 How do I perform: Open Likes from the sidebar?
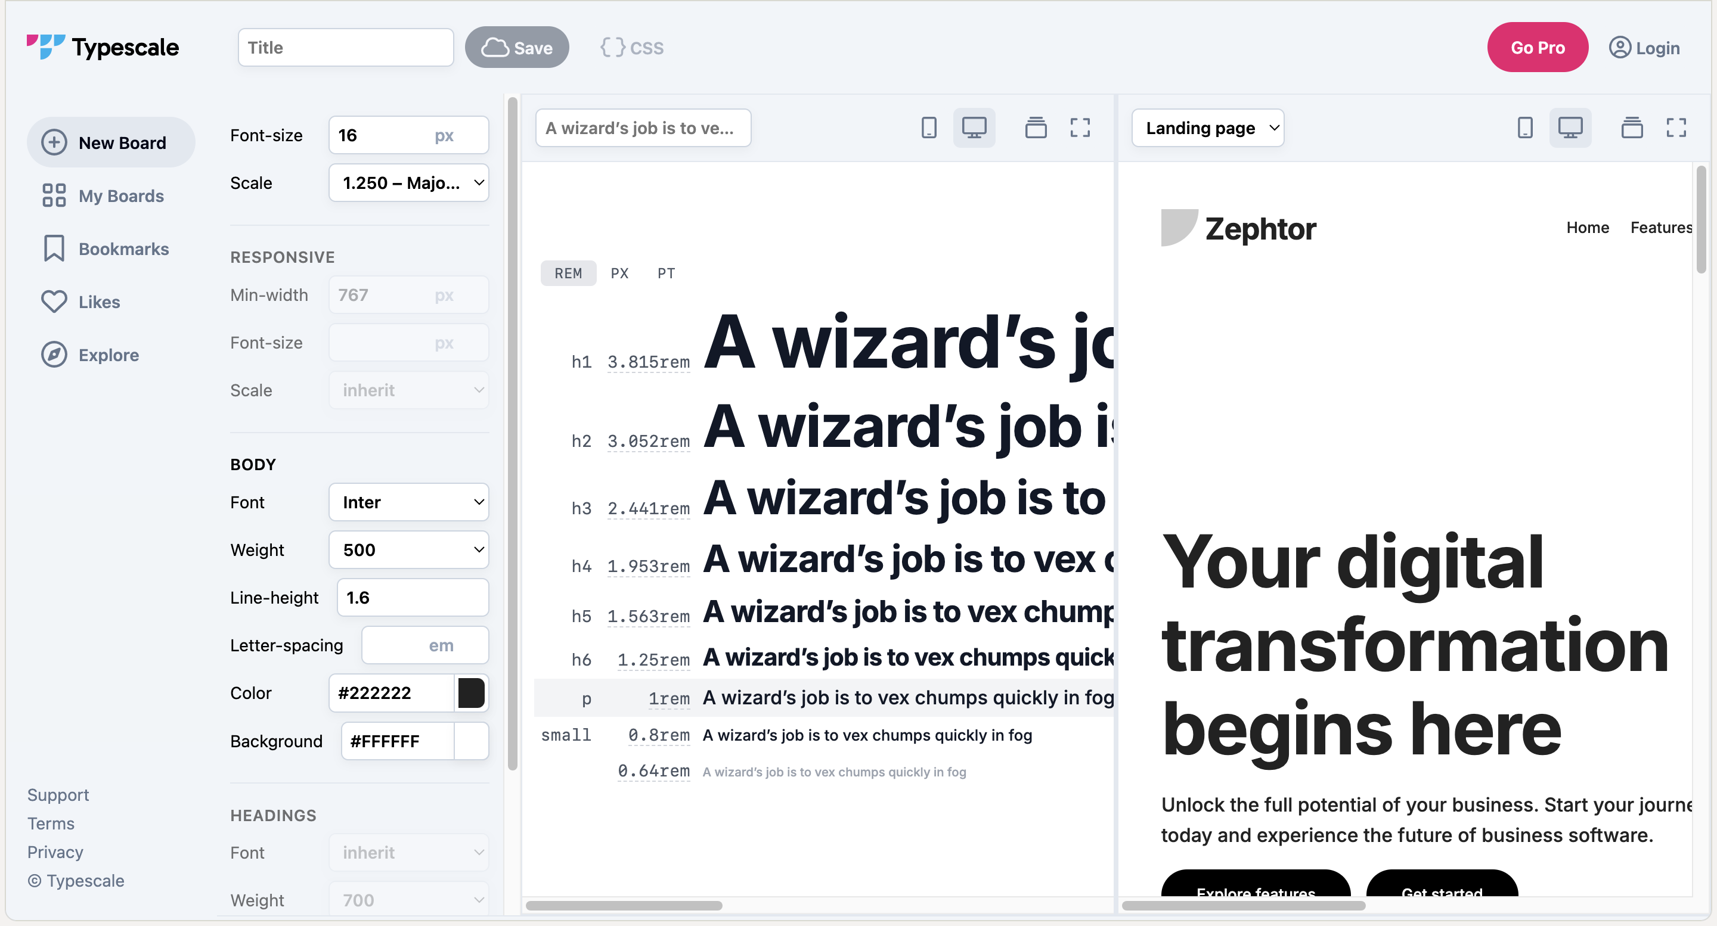point(98,302)
